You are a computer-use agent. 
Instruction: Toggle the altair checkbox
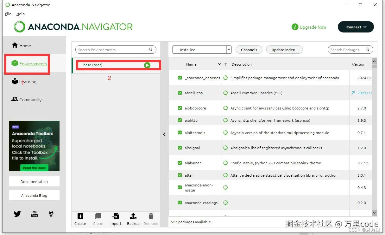pyautogui.click(x=180, y=175)
